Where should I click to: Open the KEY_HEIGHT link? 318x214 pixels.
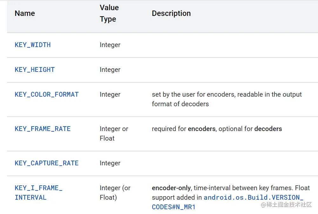point(35,70)
